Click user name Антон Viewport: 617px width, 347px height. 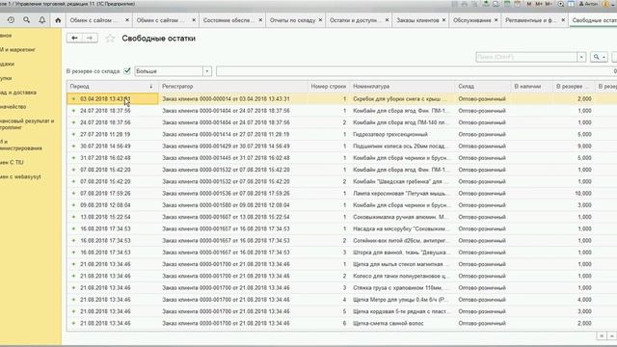pyautogui.click(x=588, y=4)
